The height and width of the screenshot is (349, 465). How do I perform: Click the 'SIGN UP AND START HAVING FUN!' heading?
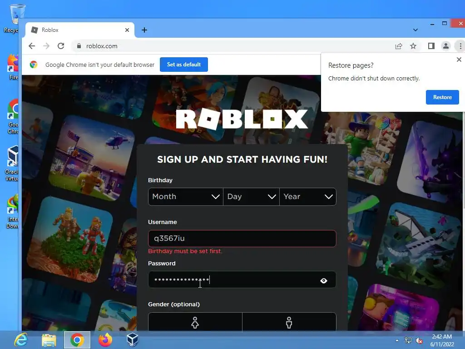pyautogui.click(x=242, y=160)
